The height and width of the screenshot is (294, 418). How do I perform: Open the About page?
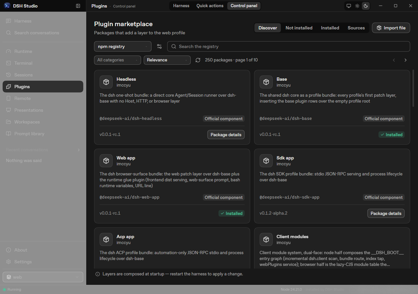tap(43, 250)
